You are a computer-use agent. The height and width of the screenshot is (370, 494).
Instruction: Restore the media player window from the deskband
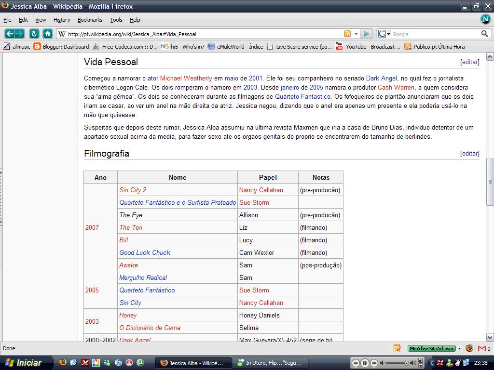pos(421,360)
